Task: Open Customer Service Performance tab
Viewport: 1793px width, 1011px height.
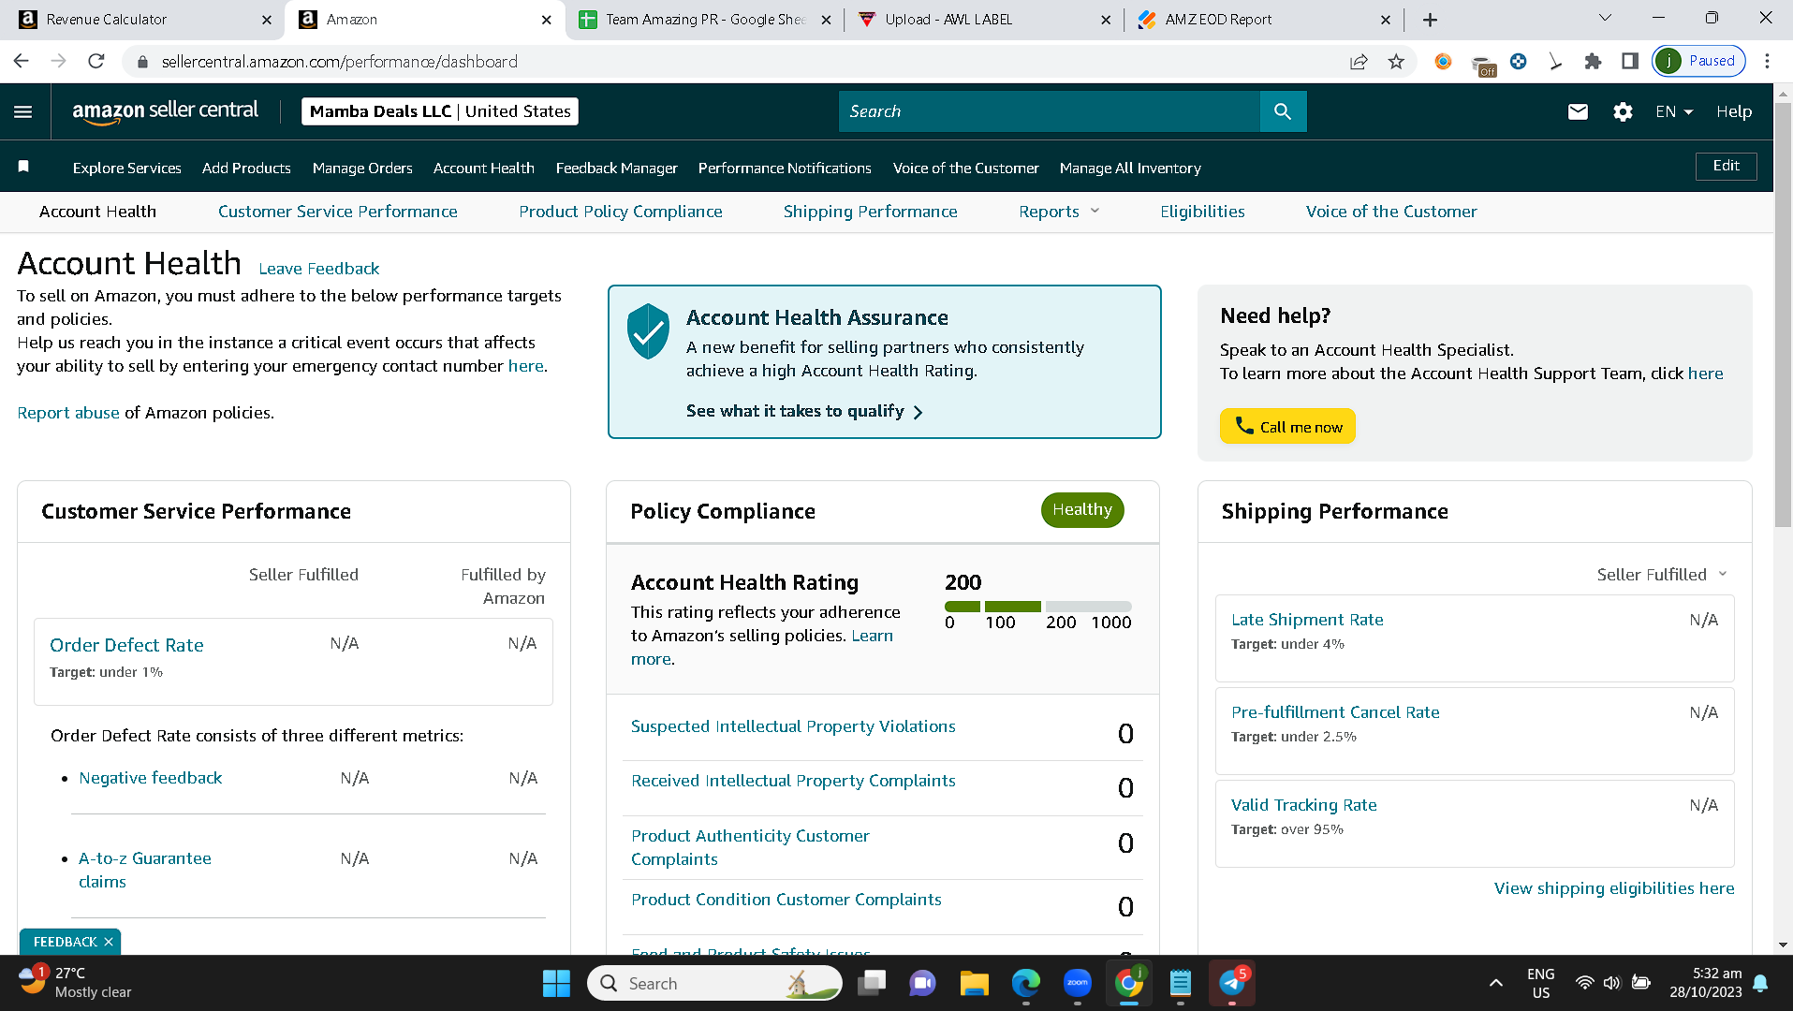Action: pos(338,212)
